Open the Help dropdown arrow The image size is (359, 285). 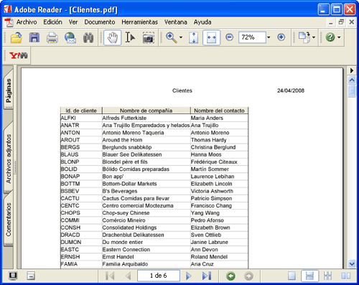point(339,37)
